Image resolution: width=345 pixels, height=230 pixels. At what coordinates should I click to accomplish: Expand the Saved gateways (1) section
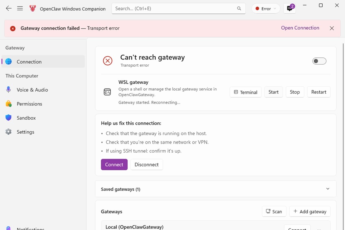click(x=216, y=189)
